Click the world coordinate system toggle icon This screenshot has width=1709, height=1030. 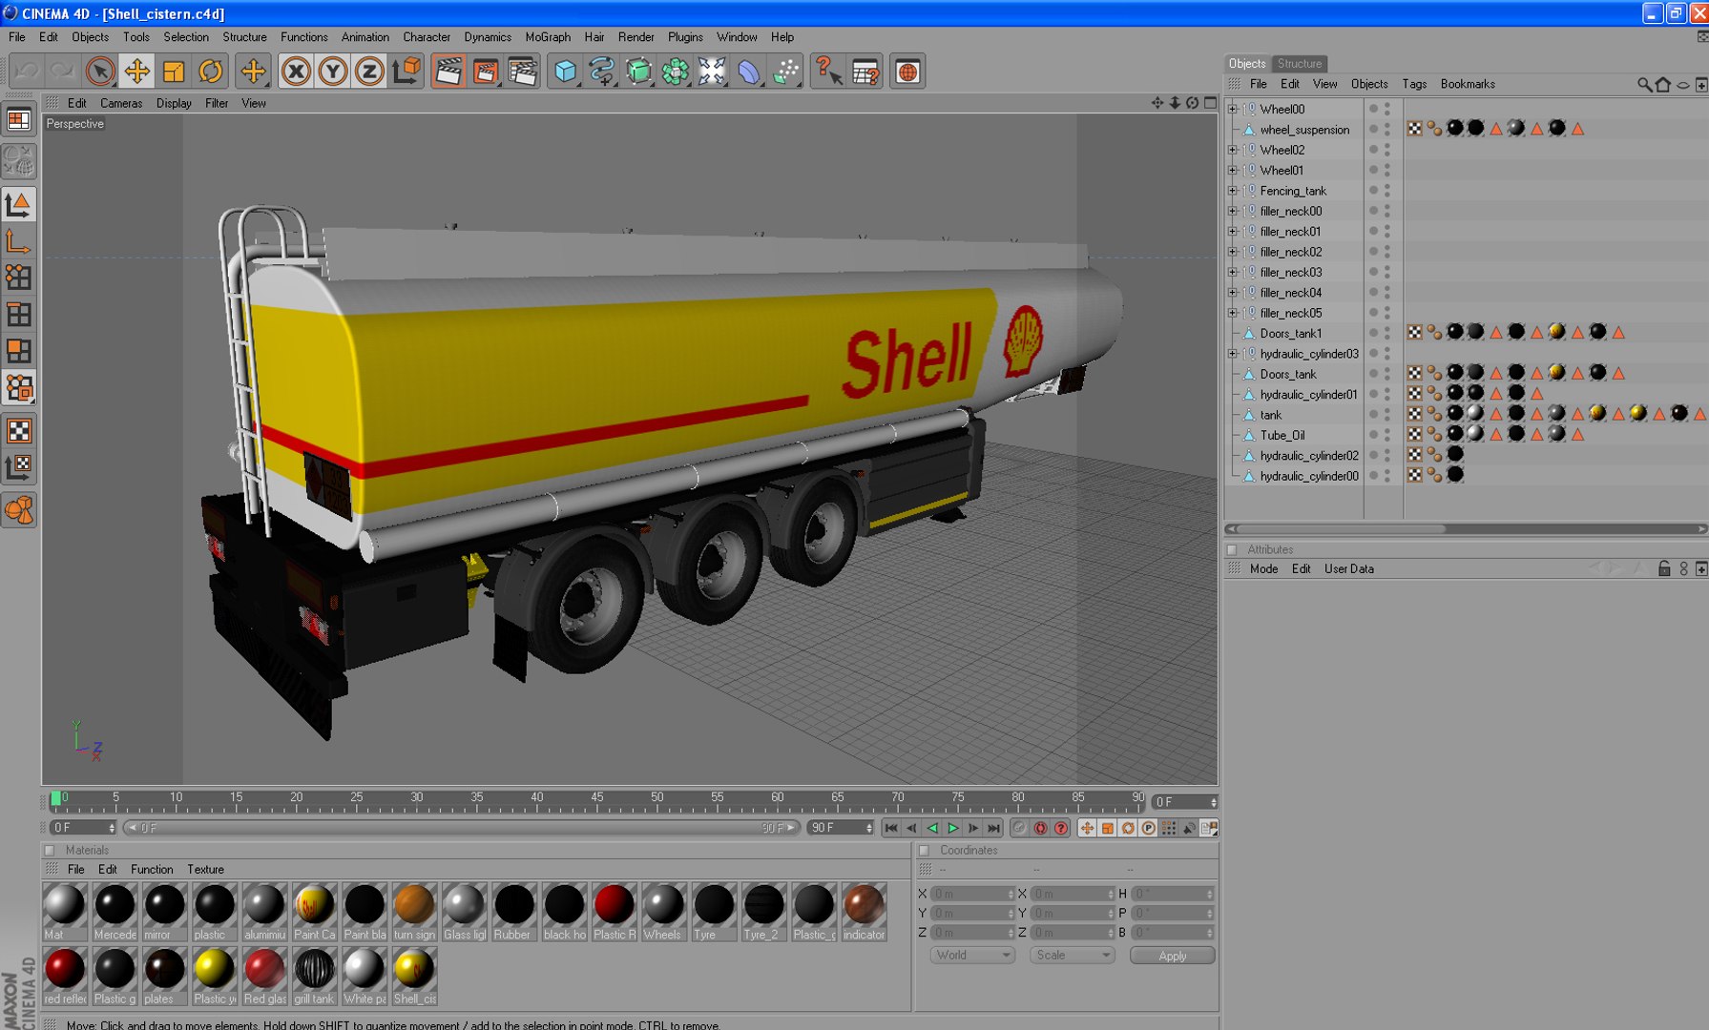point(406,72)
